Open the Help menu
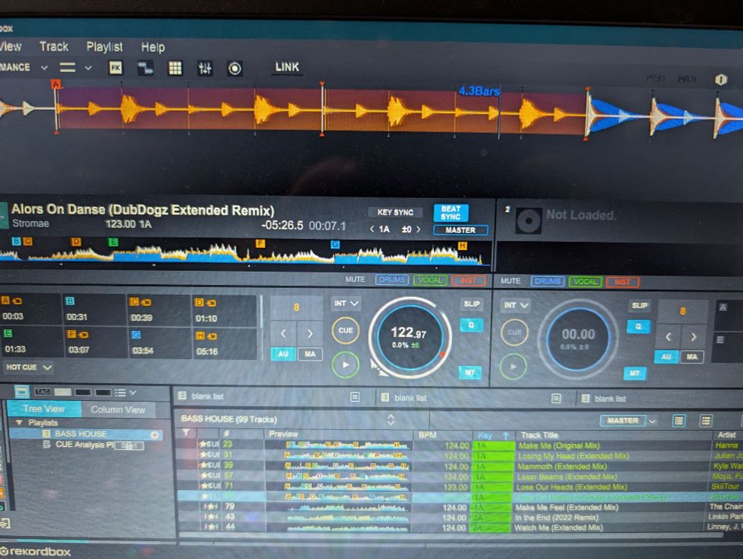The width and height of the screenshot is (743, 559). (152, 48)
